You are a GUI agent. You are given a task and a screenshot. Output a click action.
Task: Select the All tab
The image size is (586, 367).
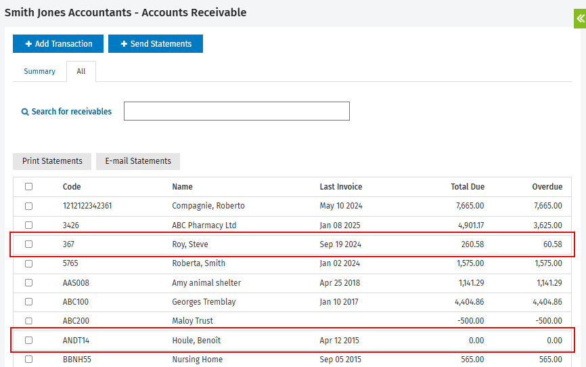(81, 71)
